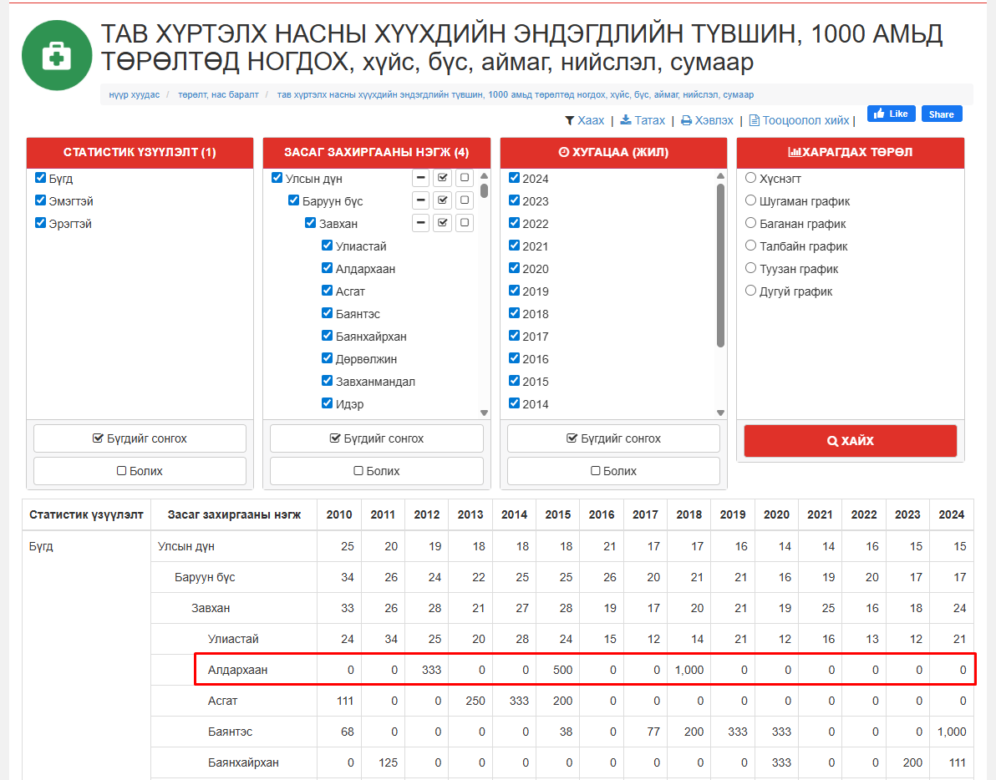This screenshot has height=780, width=996.
Task: Click the Хэвлэх print link
Action: click(707, 120)
